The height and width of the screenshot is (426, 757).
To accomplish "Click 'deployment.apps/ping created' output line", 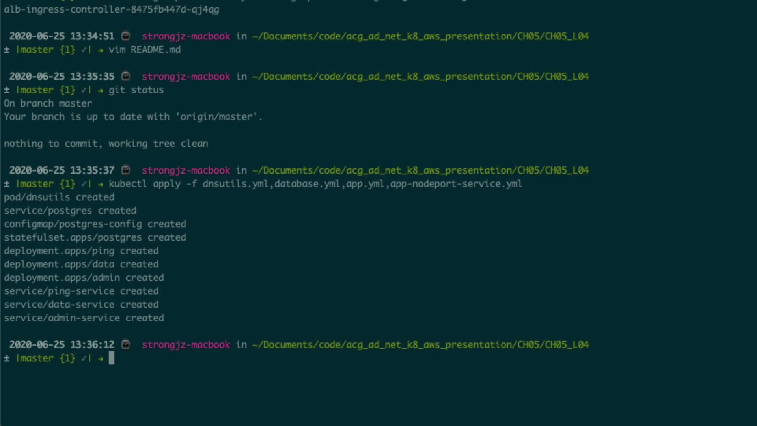I will pos(81,251).
